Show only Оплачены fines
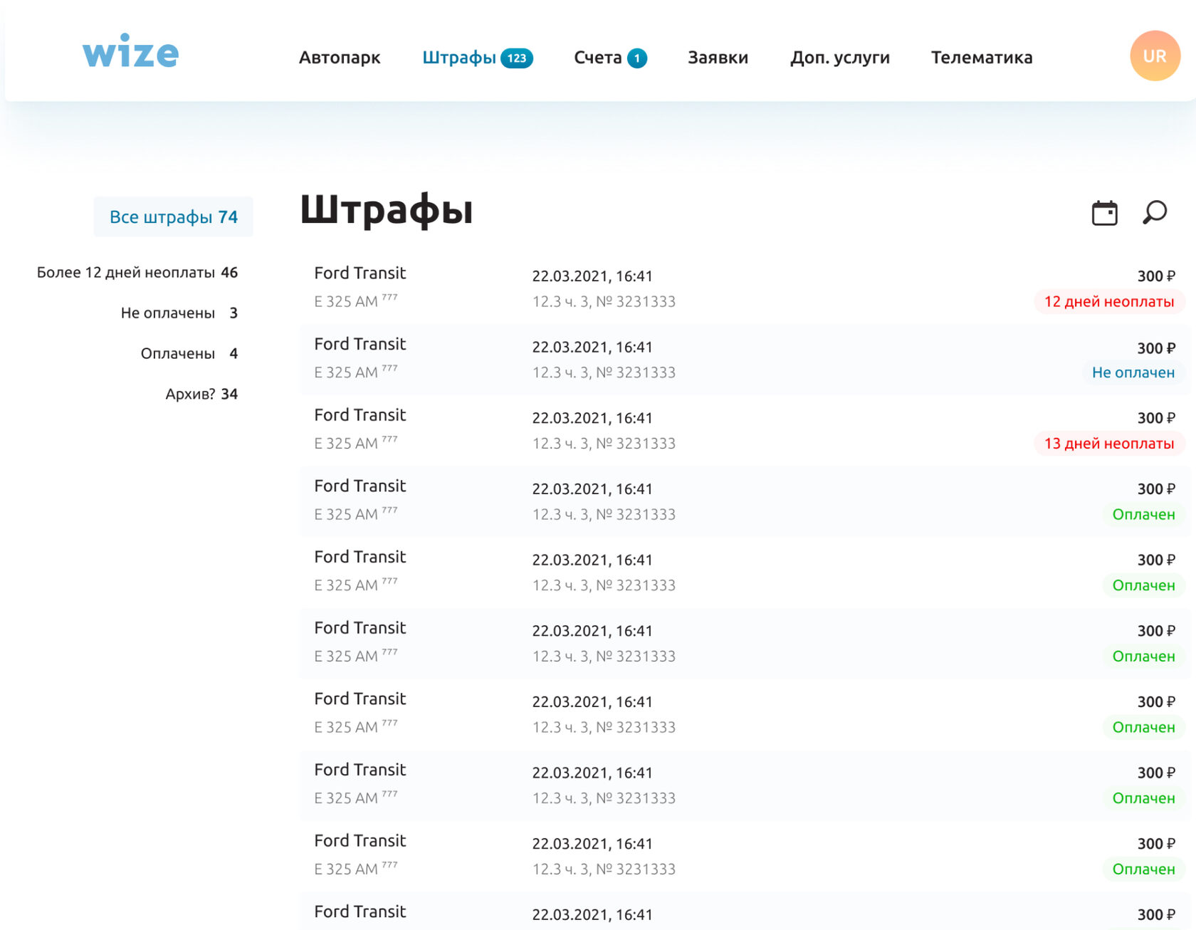Viewport: 1196px width, 930px height. [x=189, y=354]
